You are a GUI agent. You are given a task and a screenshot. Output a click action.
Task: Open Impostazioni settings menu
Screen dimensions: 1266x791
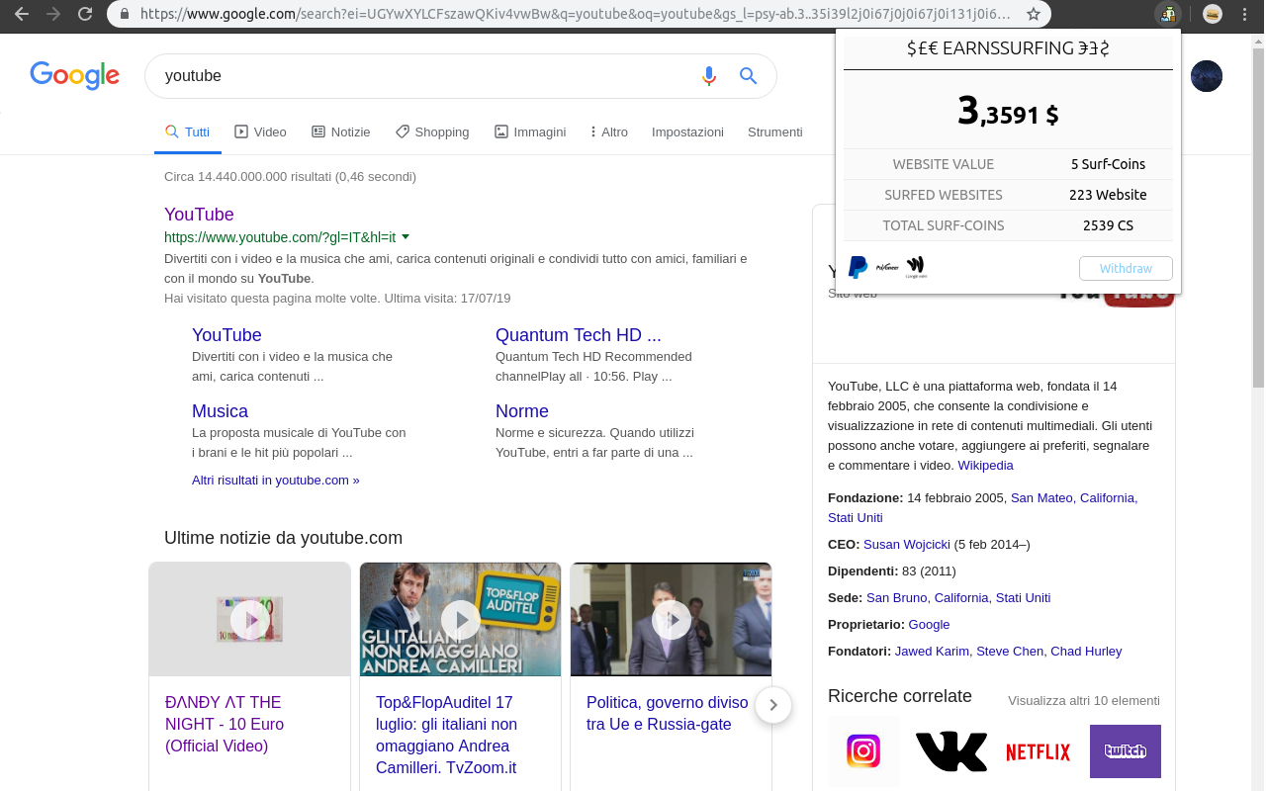tap(687, 132)
